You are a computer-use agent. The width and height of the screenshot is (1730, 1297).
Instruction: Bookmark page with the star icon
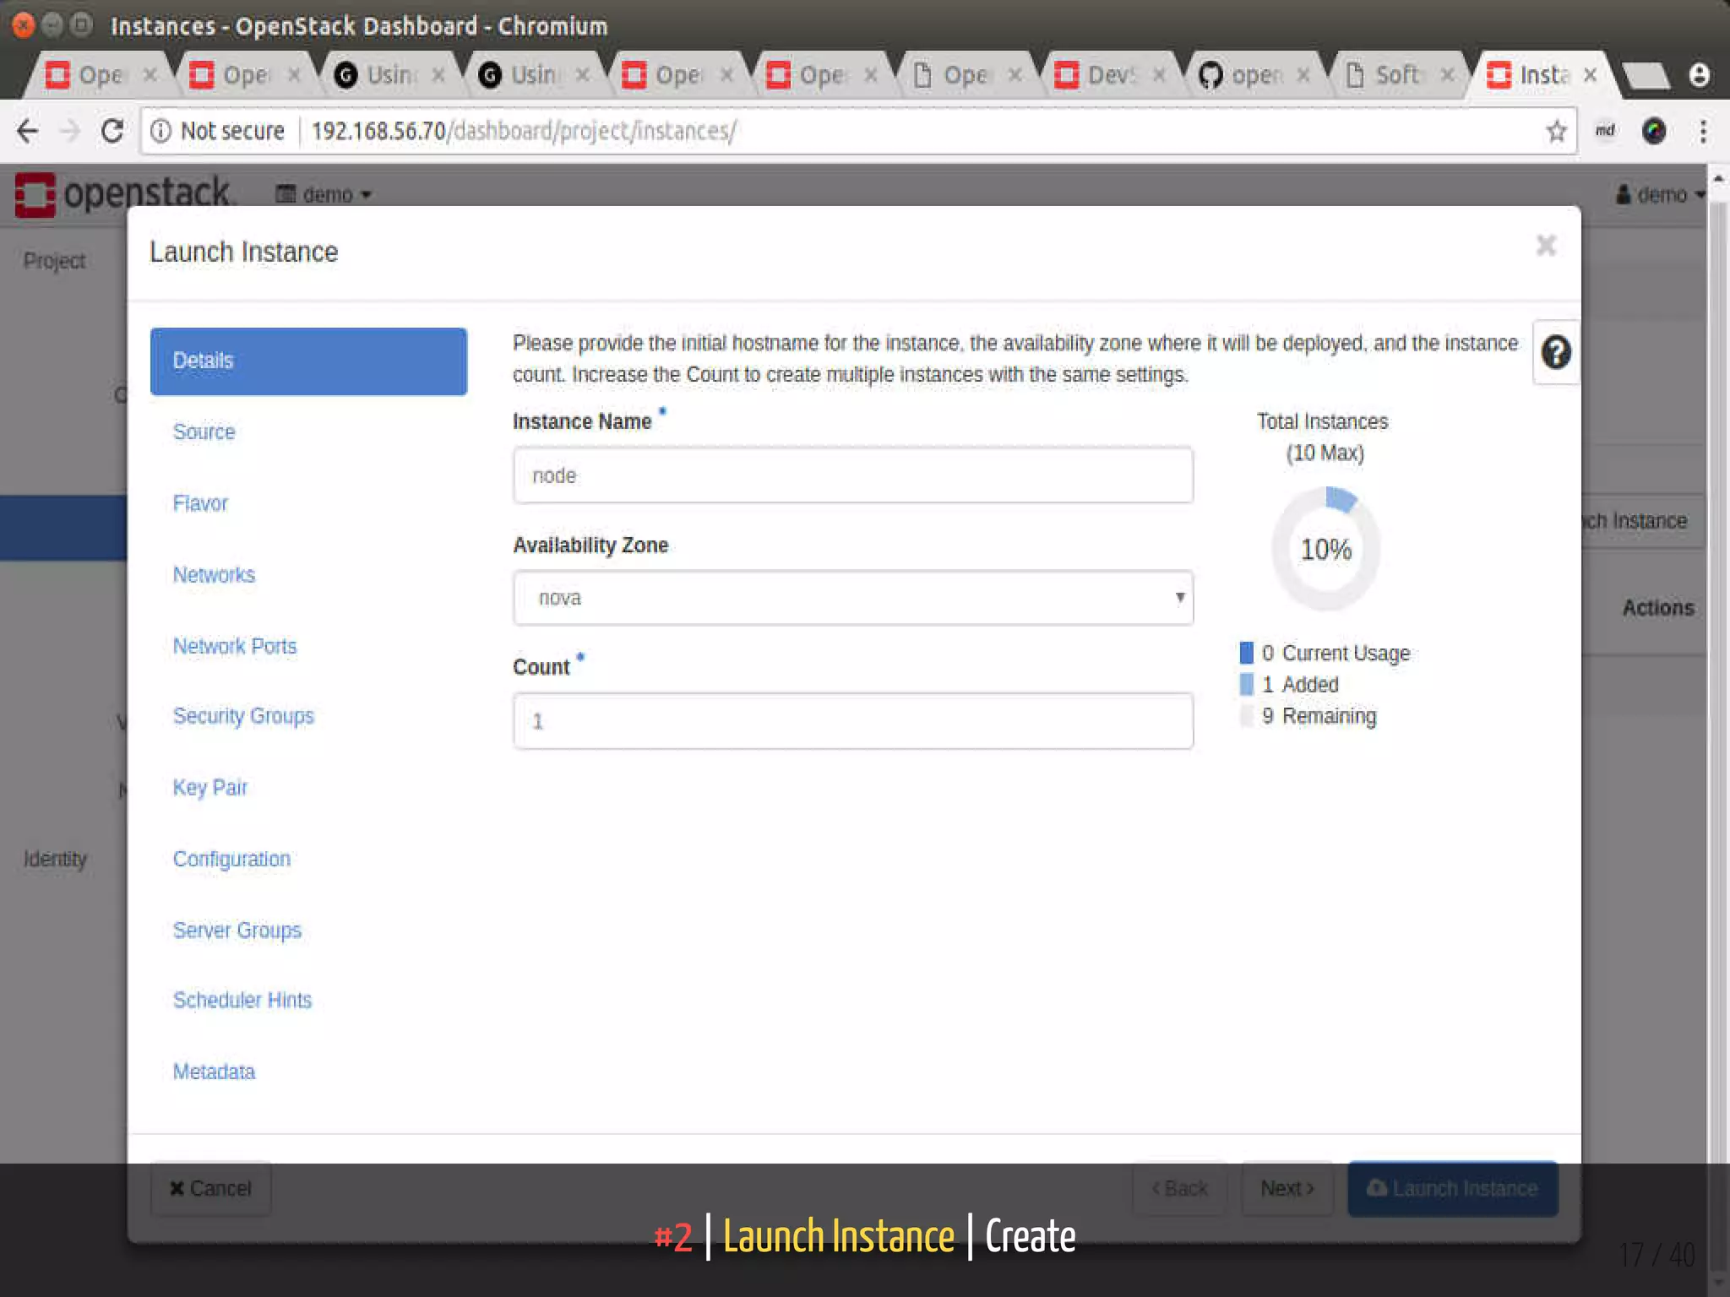tap(1556, 131)
